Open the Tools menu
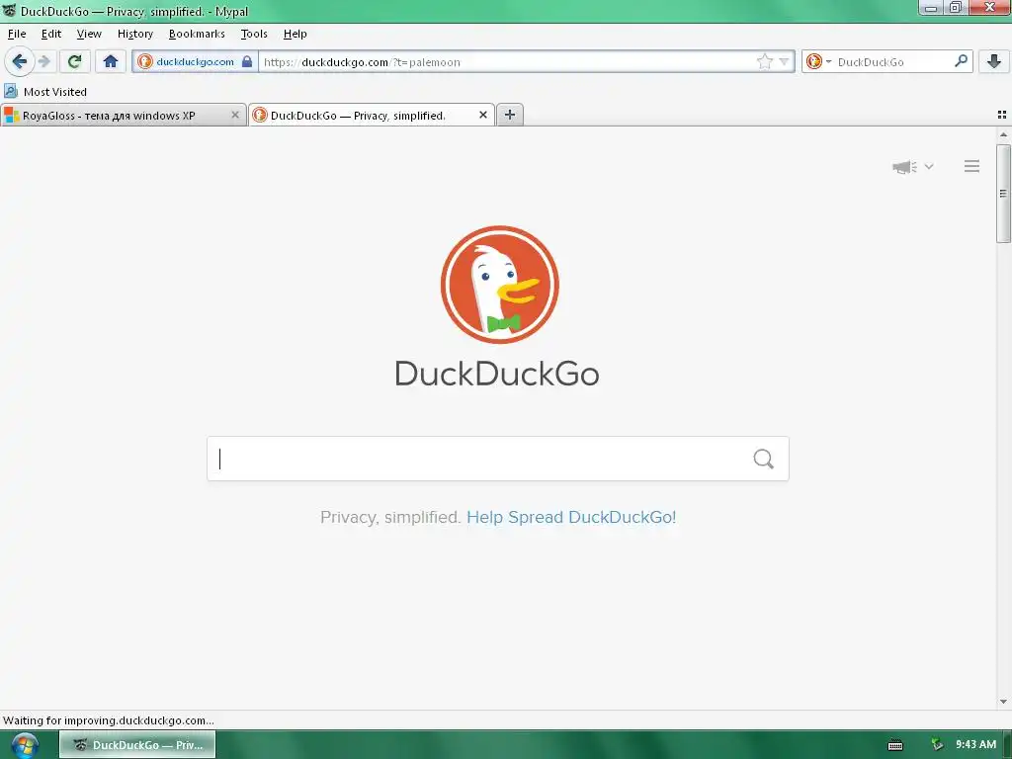Image resolution: width=1012 pixels, height=759 pixels. pos(254,34)
